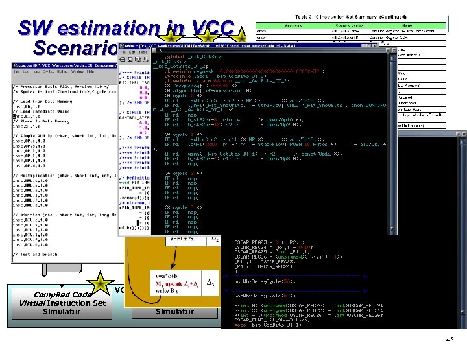467x350 pixels.
Task: Click fourth toolbar icon in white.c window
Action: pos(145,60)
